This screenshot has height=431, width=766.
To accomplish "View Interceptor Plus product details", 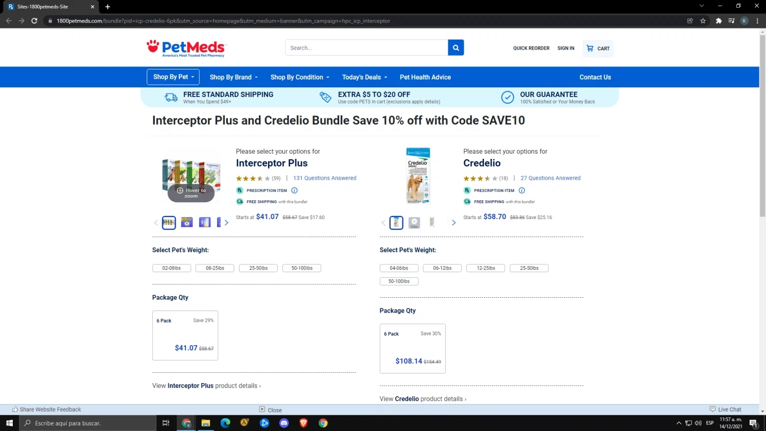I will coord(206,386).
